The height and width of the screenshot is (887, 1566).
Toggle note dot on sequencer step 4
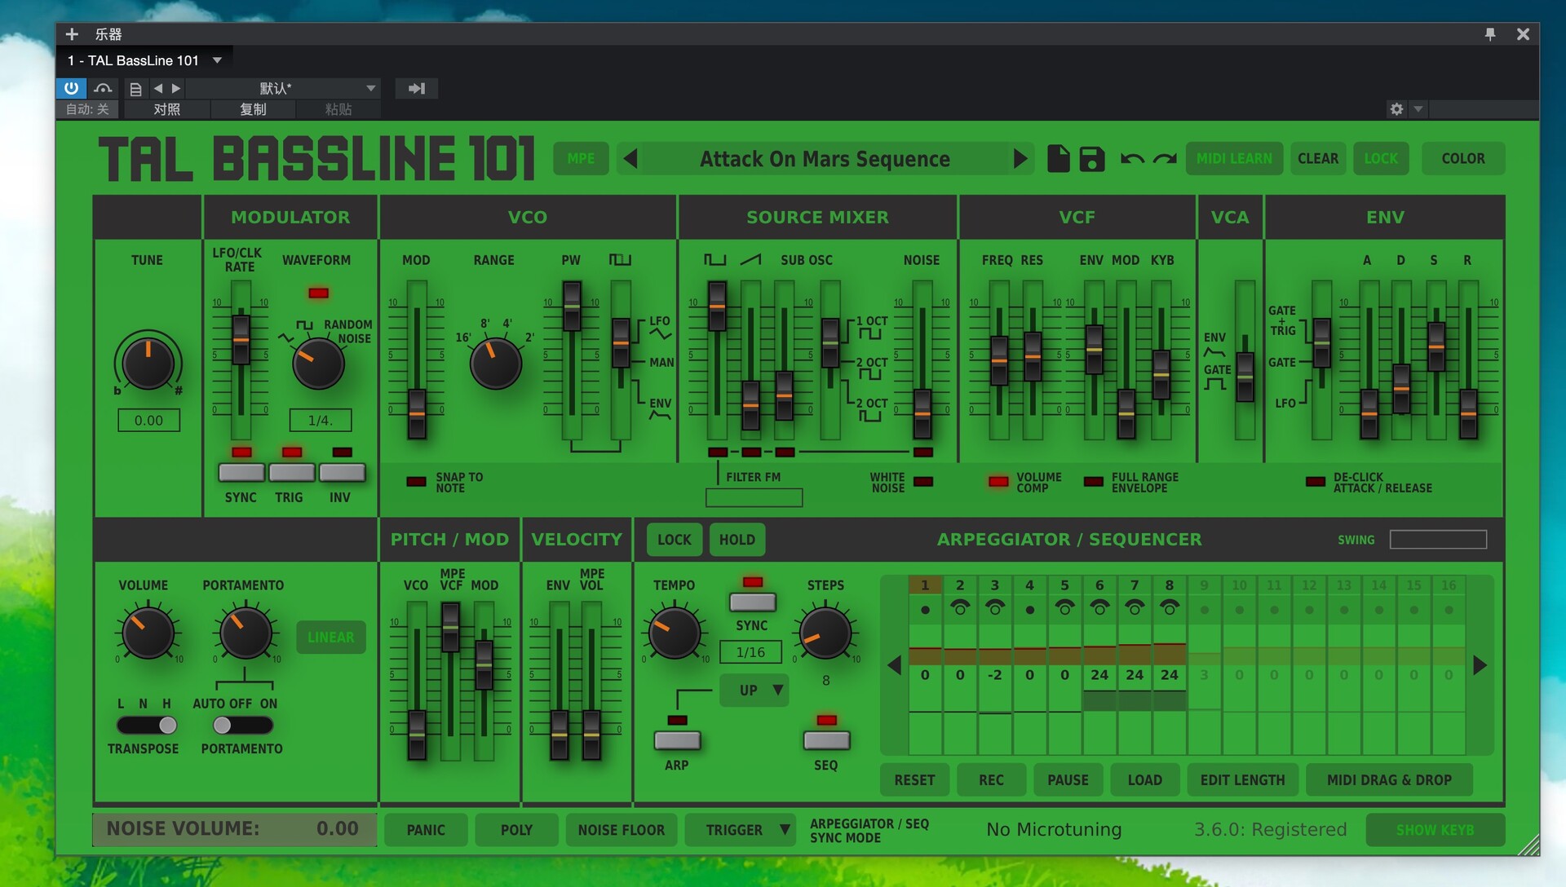(x=1029, y=610)
